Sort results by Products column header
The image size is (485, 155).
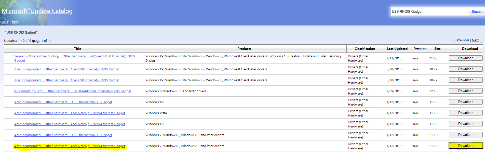(244, 49)
